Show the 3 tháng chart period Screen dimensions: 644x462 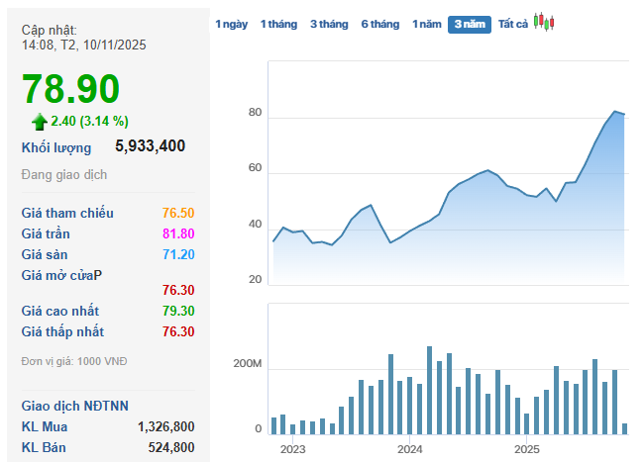tap(329, 24)
